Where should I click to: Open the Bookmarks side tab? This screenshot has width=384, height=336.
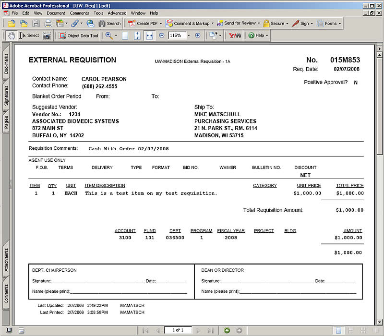(x=6, y=63)
